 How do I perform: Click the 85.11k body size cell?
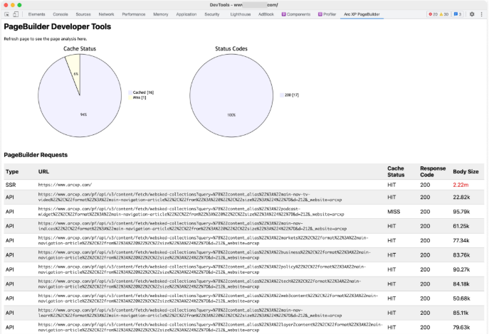[461, 313]
